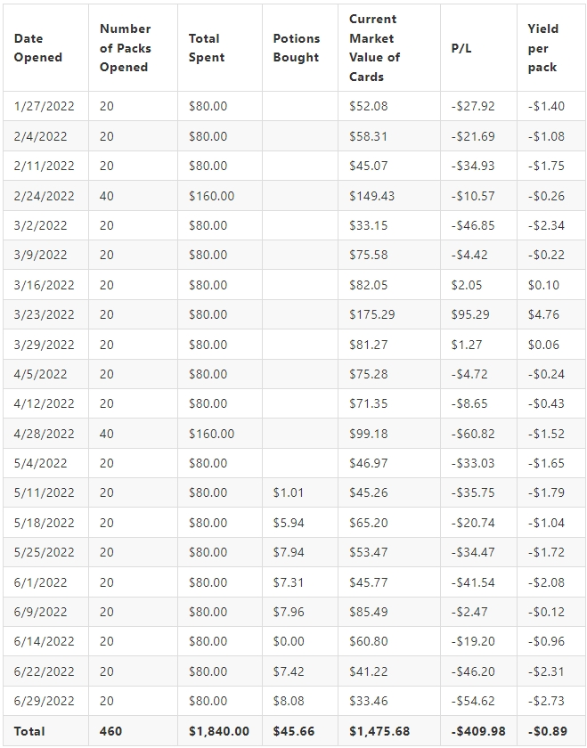Select the $8.08 potions bought cell
This screenshot has width=587, height=748.
click(300, 701)
